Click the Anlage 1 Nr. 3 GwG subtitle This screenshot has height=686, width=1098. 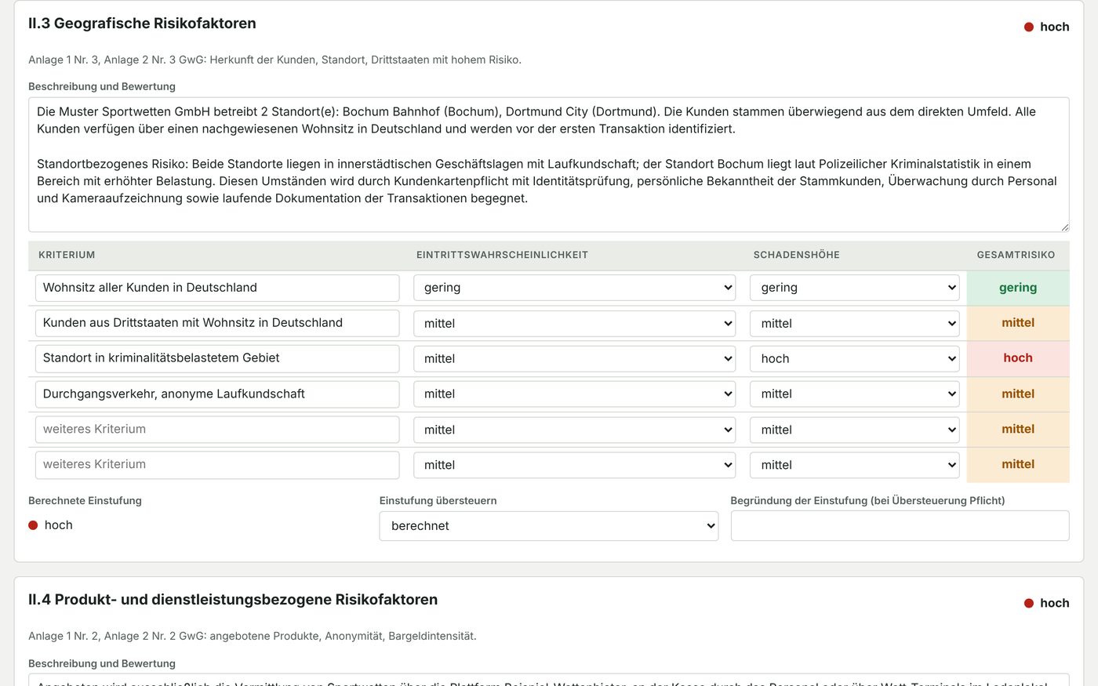coord(274,60)
